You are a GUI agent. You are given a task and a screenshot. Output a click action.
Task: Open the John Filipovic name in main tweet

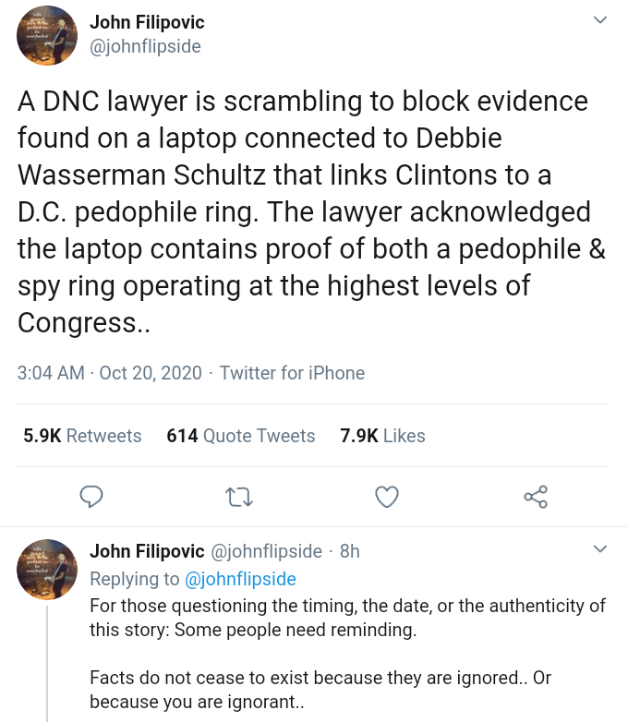pos(147,22)
